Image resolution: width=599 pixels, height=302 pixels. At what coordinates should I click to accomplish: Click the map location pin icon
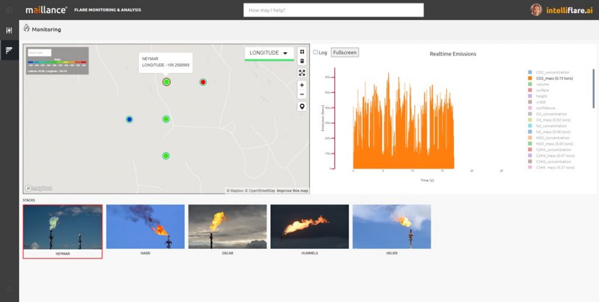[302, 106]
